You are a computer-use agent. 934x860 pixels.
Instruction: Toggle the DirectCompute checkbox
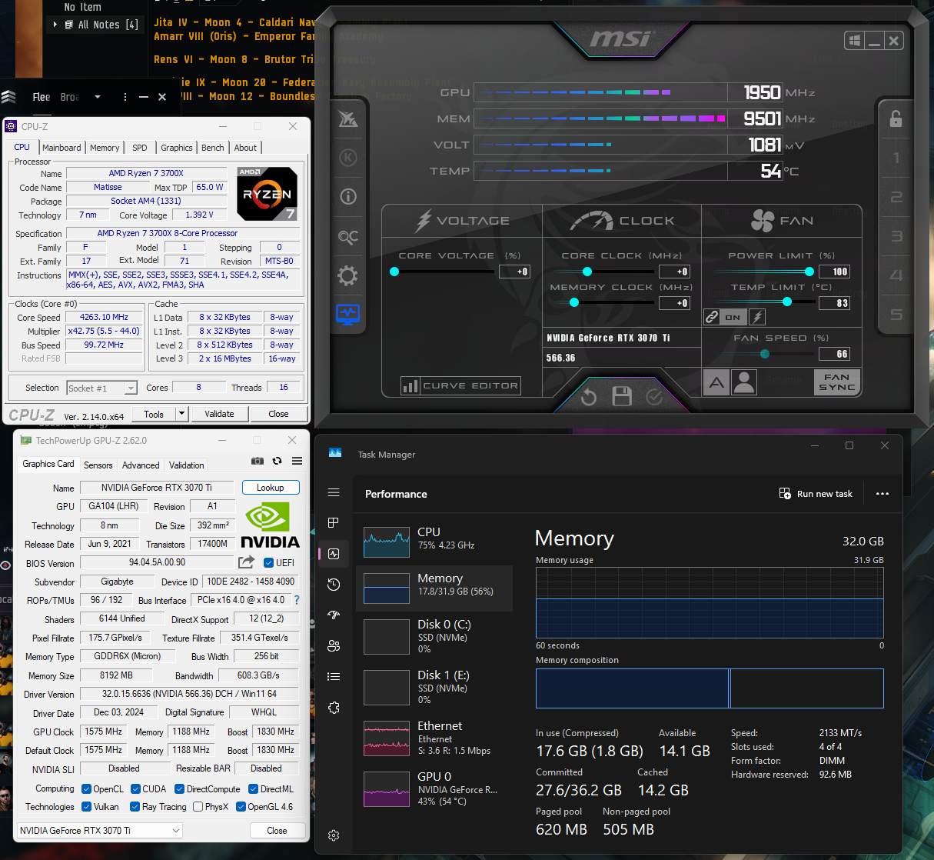[179, 789]
